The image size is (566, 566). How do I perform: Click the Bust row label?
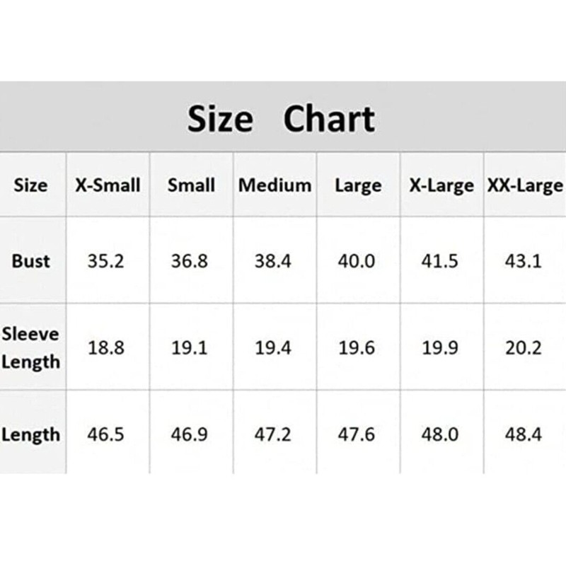point(30,261)
